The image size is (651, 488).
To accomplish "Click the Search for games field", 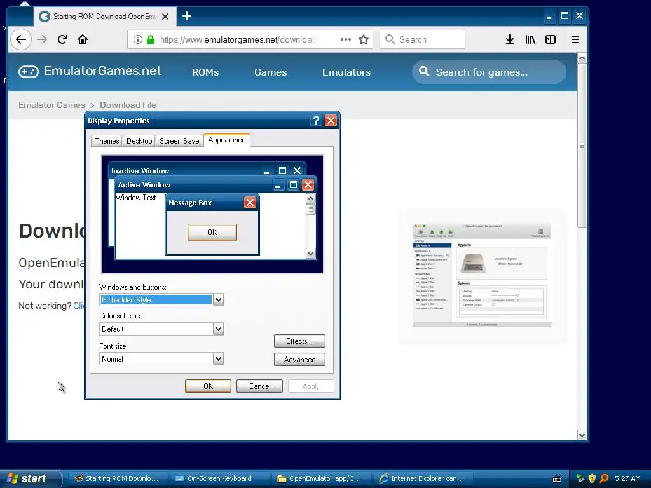I will point(489,72).
